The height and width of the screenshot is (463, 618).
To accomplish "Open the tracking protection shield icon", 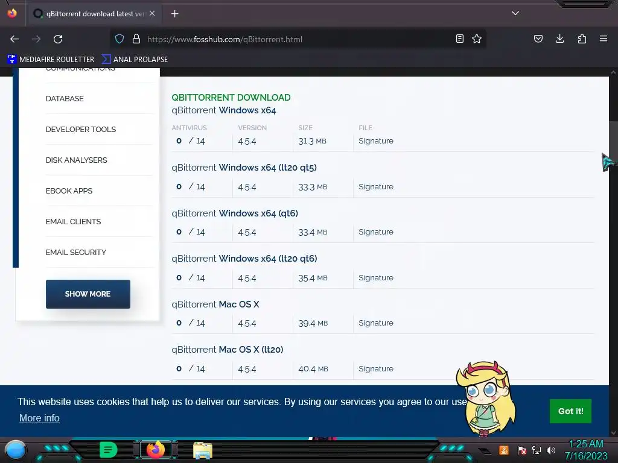I will (x=119, y=39).
